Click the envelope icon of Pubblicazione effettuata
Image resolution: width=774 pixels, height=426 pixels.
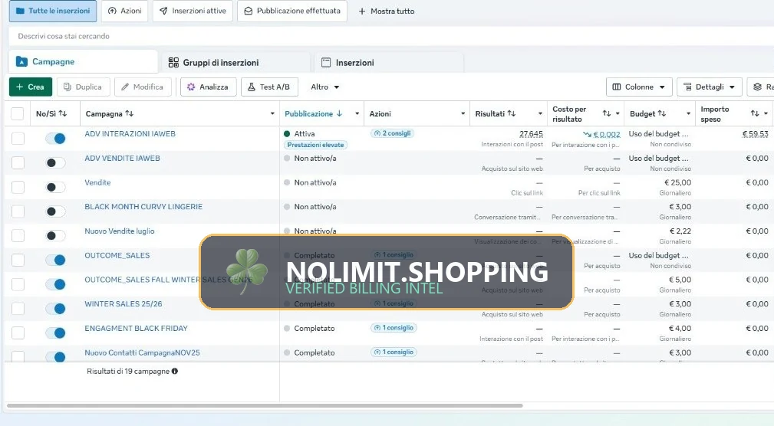pyautogui.click(x=249, y=11)
